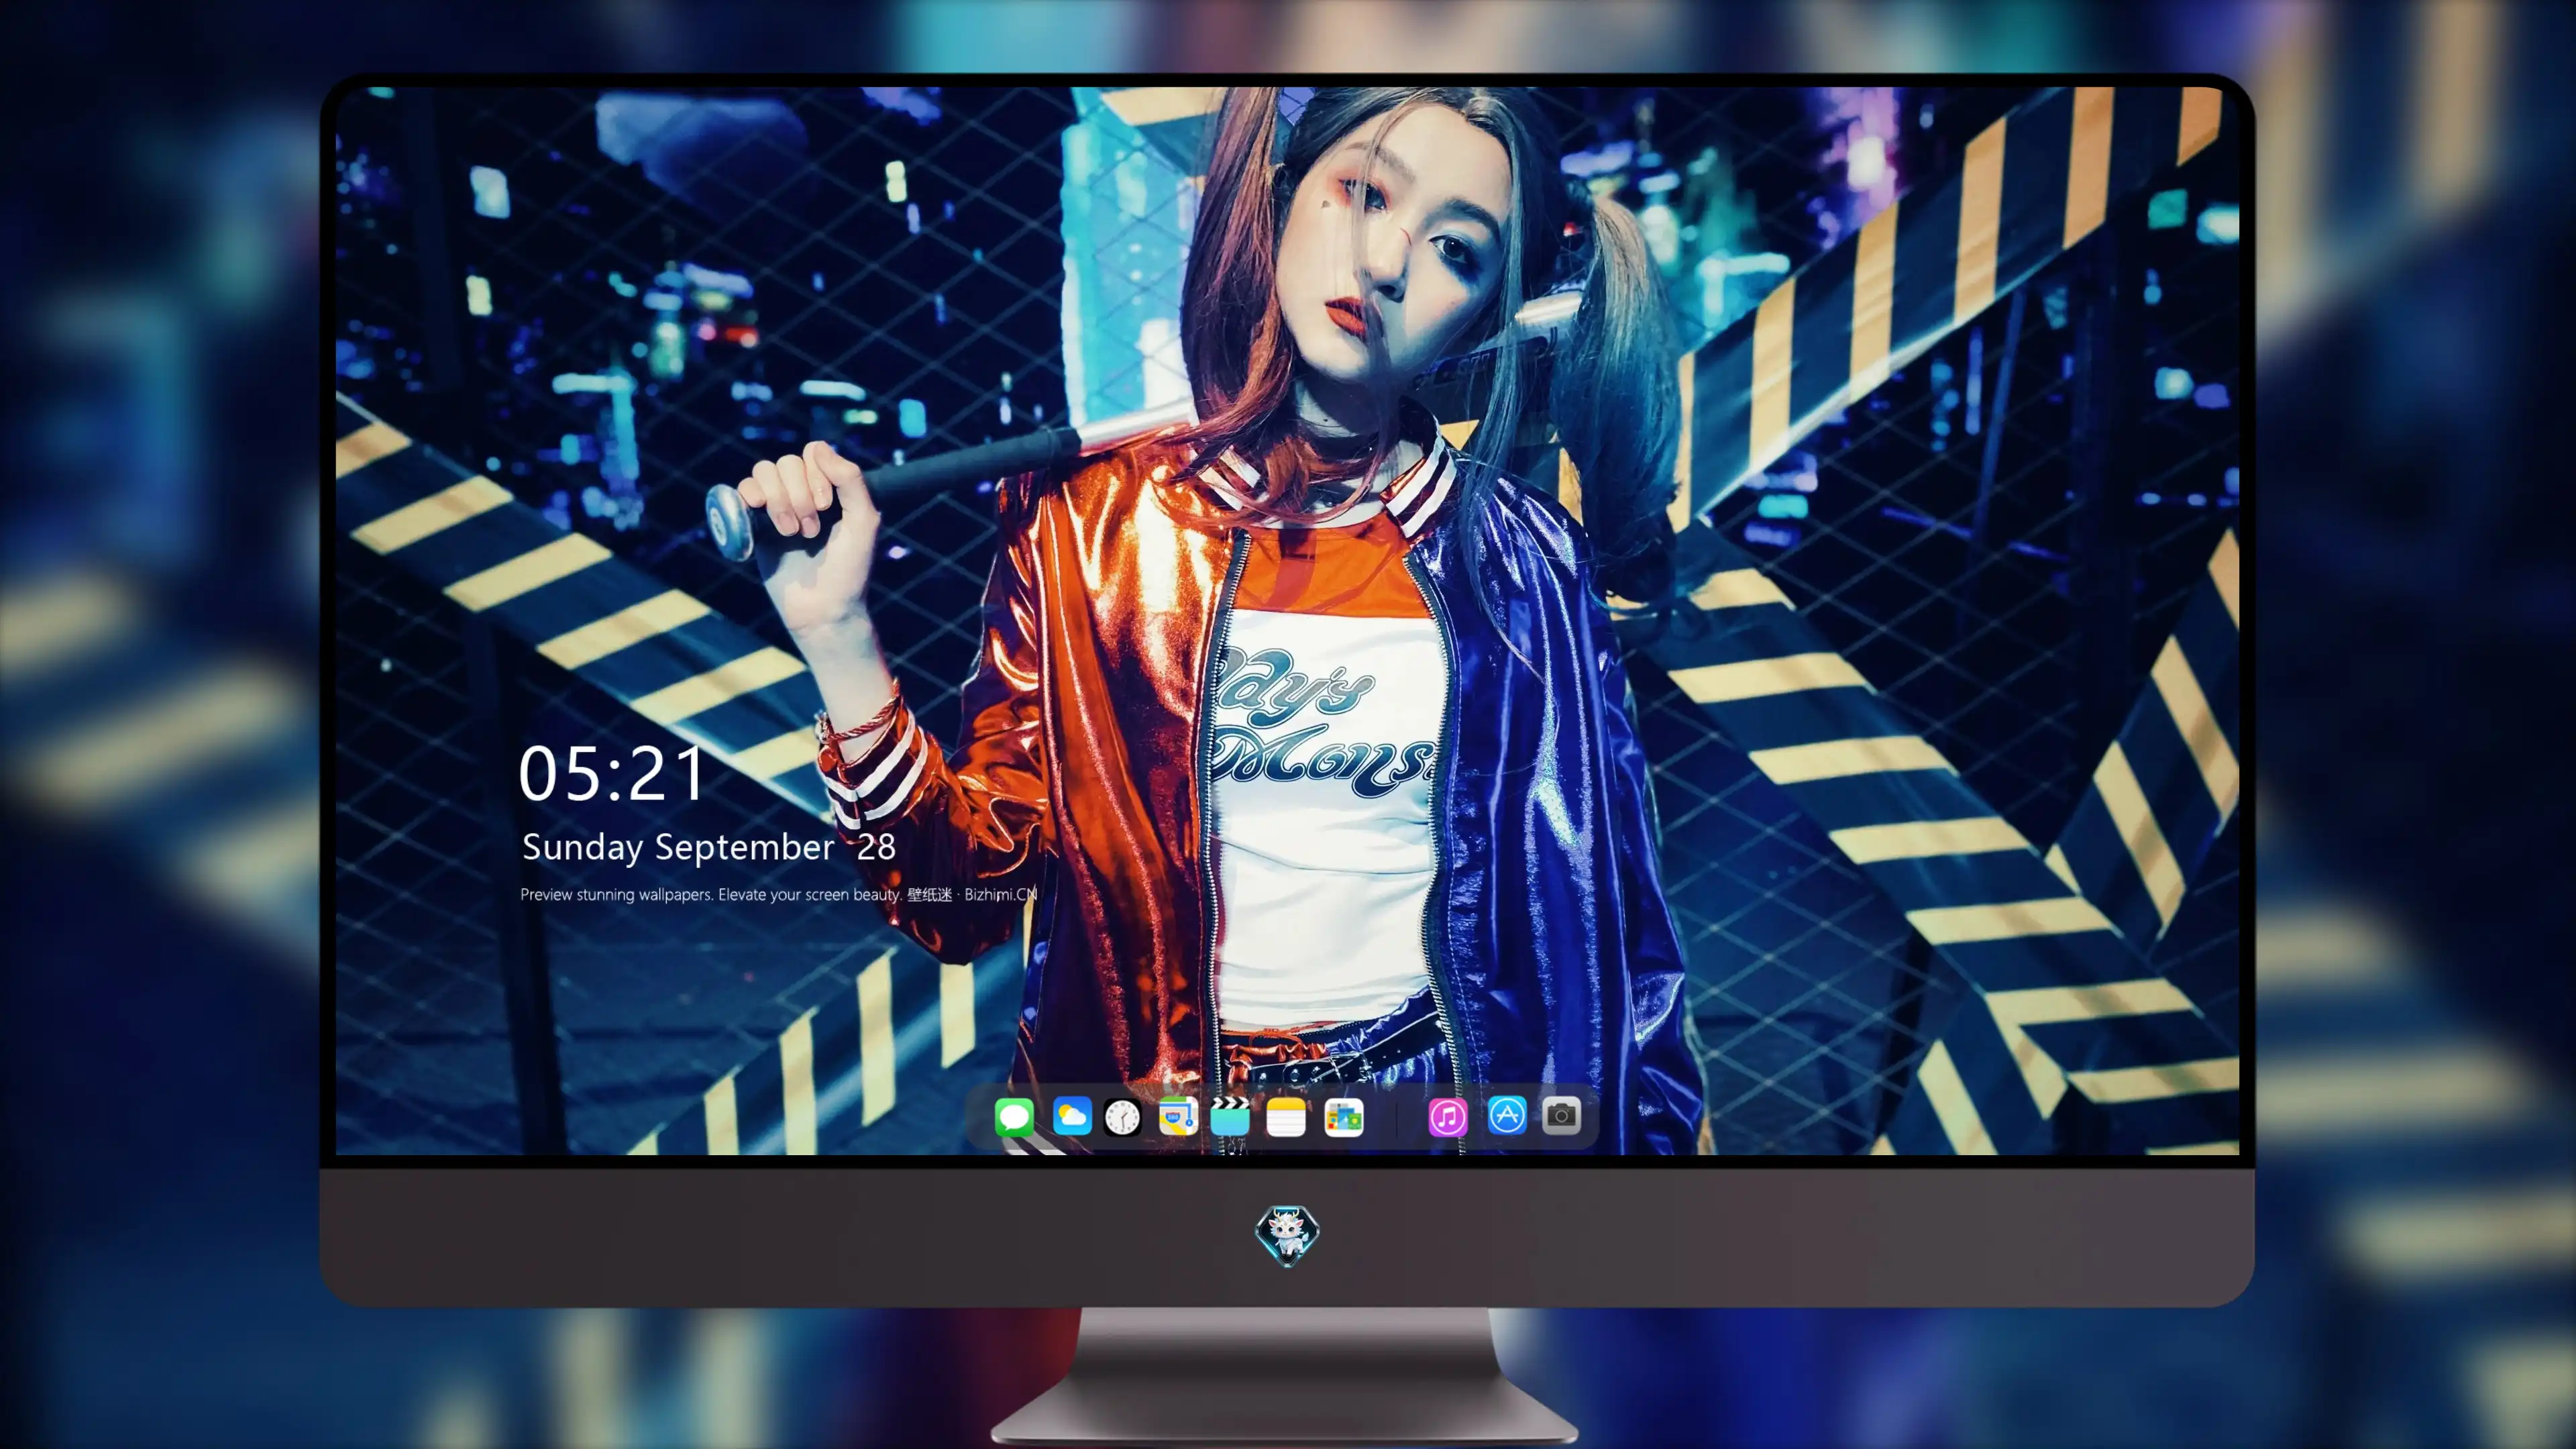2576x1449 pixels.
Task: Open the yellow Notes app in the dock
Action: [x=1286, y=1116]
